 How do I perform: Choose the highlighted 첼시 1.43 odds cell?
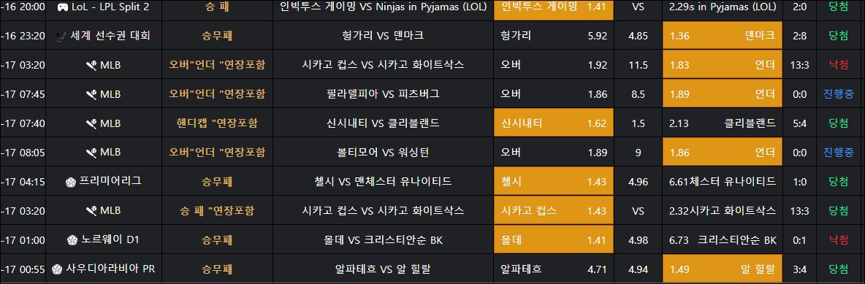pos(553,182)
